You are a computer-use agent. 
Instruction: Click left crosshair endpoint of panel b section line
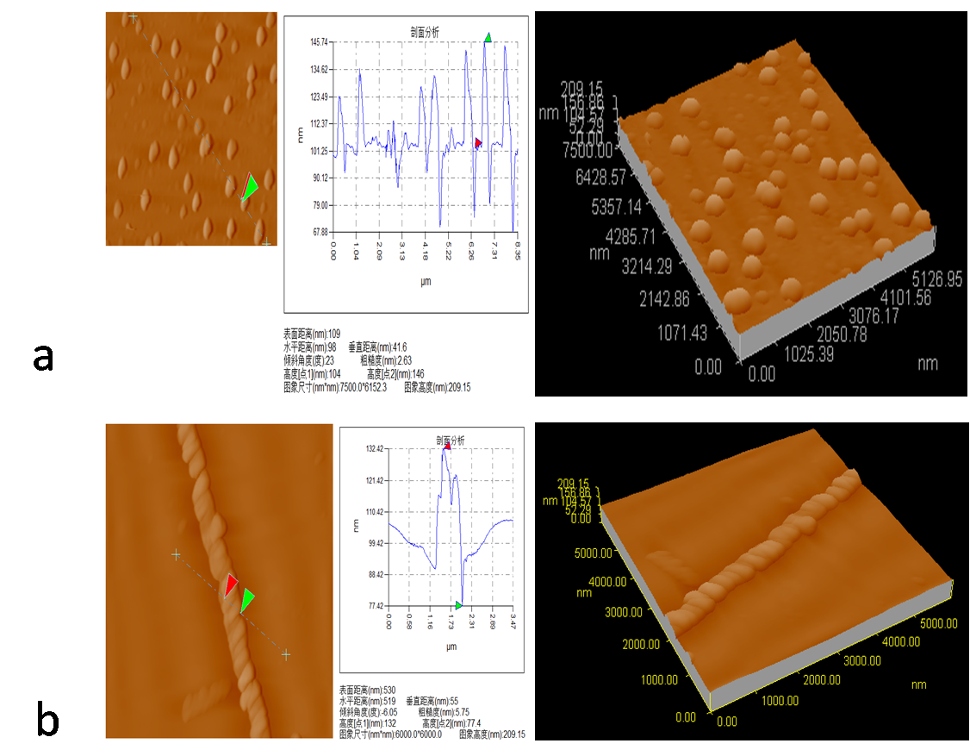(x=176, y=555)
